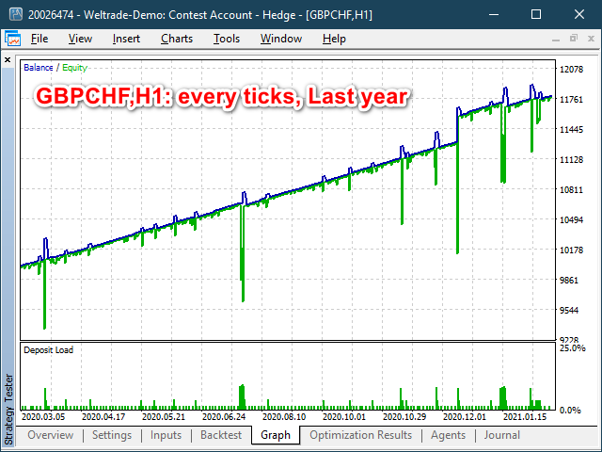
Task: Click the 11761 axis value
Action: (x=571, y=100)
